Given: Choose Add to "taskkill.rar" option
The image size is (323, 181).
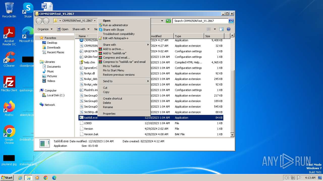Looking at the screenshot, I should [x=114, y=53].
